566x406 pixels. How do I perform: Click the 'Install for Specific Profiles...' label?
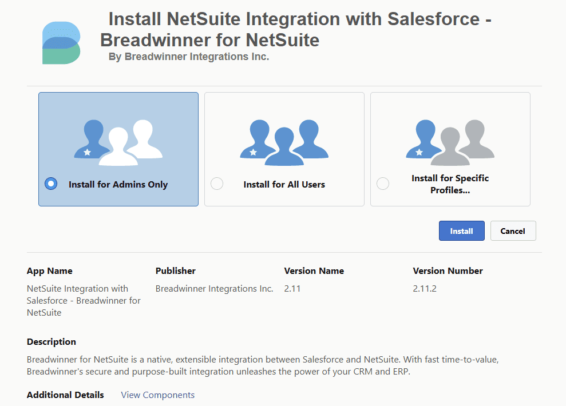[450, 184]
